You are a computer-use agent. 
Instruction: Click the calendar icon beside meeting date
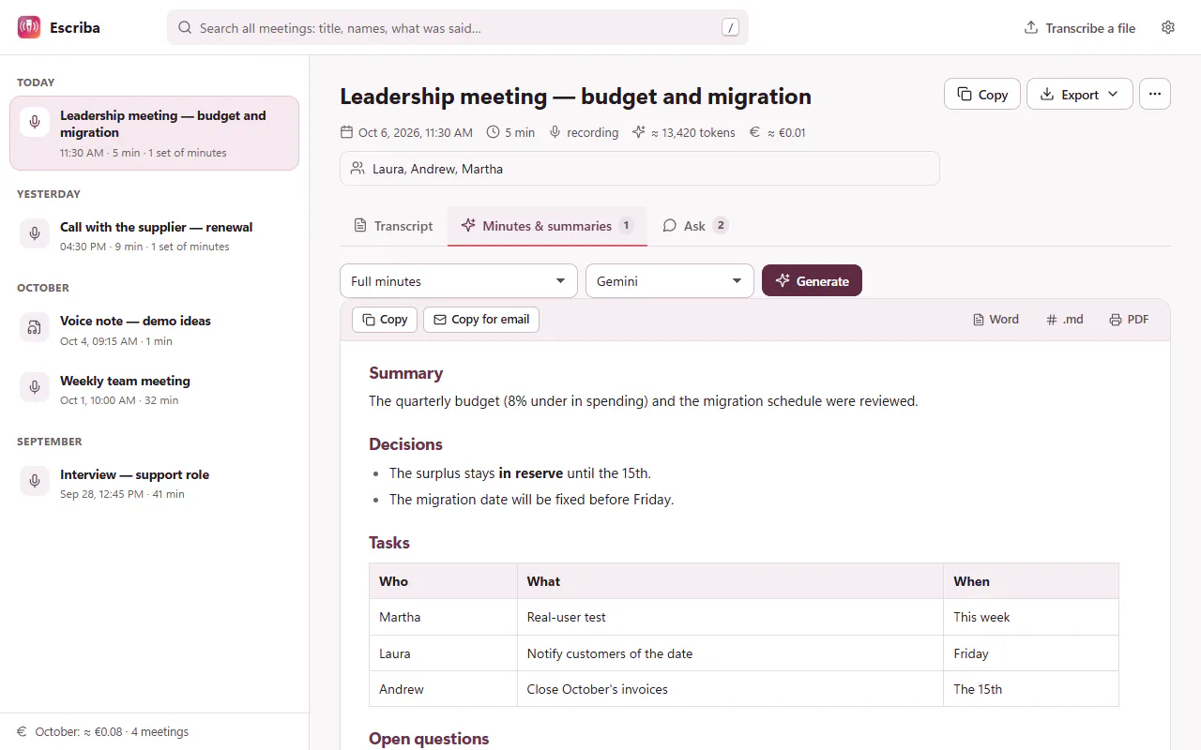346,132
